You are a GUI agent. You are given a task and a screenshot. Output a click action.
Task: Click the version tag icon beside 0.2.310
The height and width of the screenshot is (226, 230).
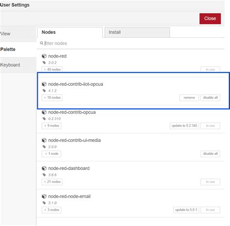click(x=44, y=119)
